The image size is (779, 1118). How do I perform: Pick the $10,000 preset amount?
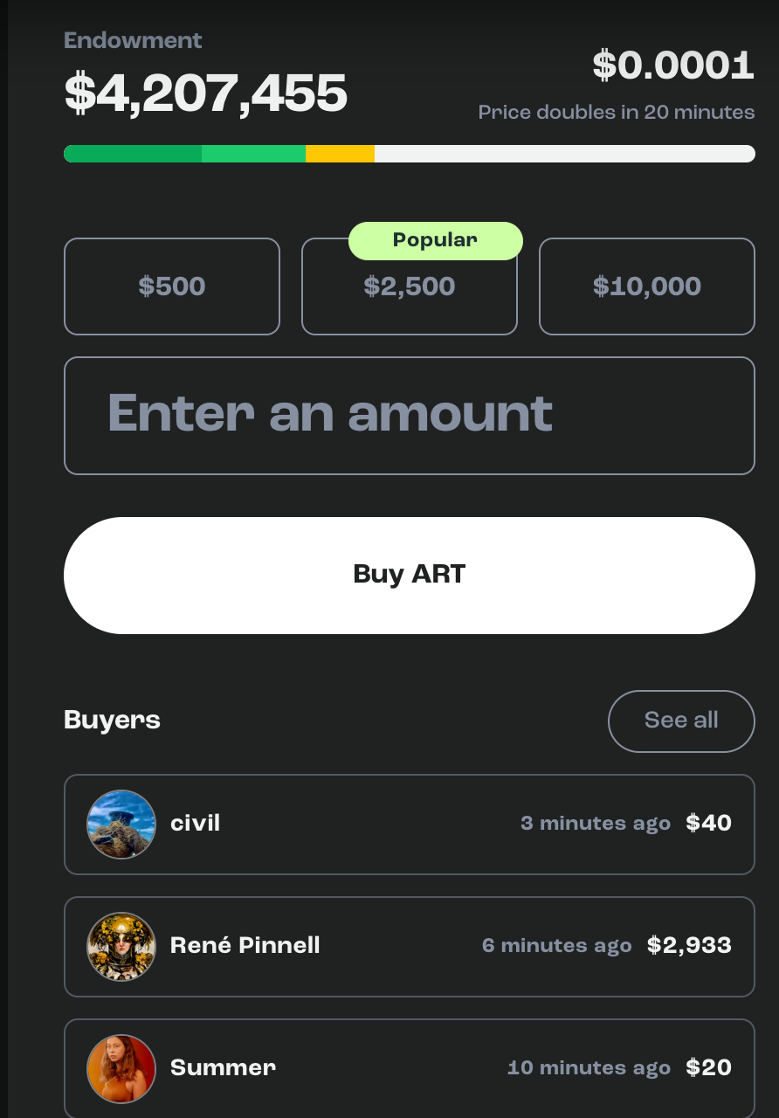point(647,286)
